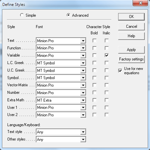
Task: Click the Apply button
Action: [131, 50]
